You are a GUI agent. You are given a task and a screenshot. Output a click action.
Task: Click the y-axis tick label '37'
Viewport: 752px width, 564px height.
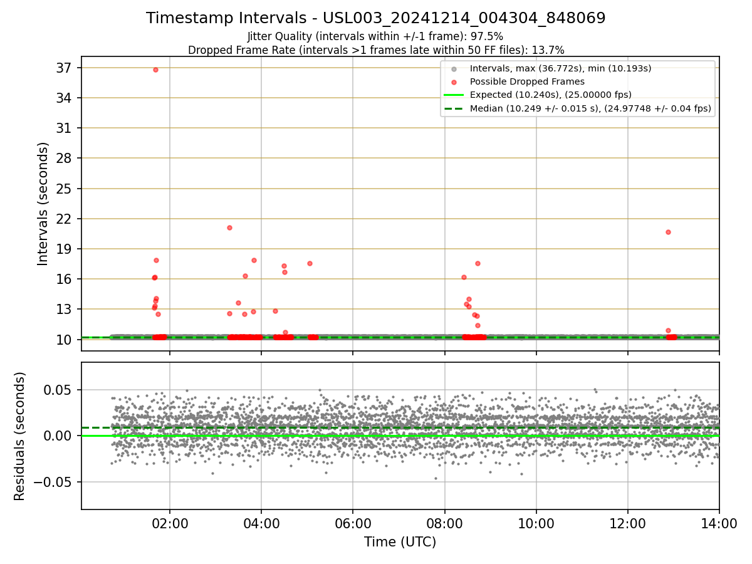[65, 68]
